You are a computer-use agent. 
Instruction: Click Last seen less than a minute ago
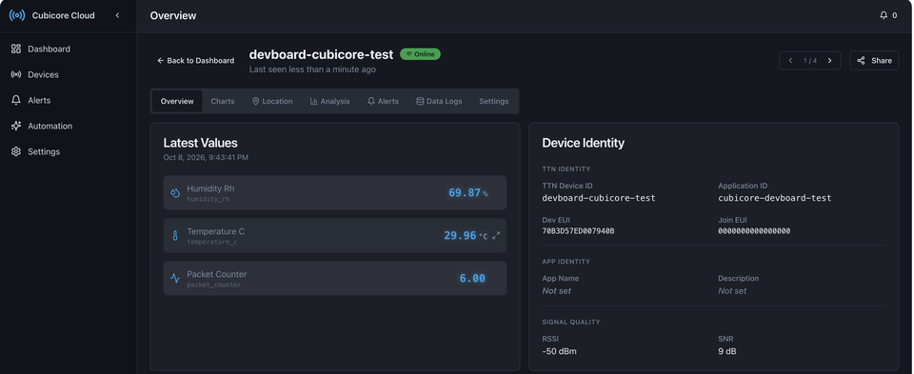pyautogui.click(x=312, y=69)
